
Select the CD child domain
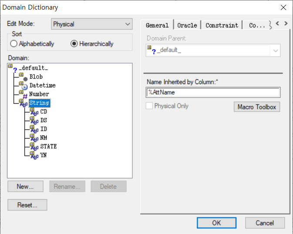tap(44, 112)
